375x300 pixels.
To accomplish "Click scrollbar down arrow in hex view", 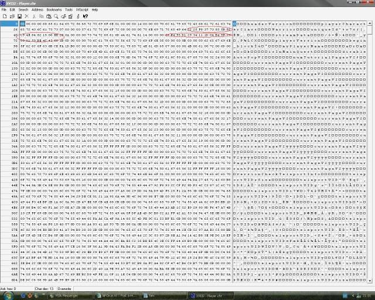I will [370, 281].
